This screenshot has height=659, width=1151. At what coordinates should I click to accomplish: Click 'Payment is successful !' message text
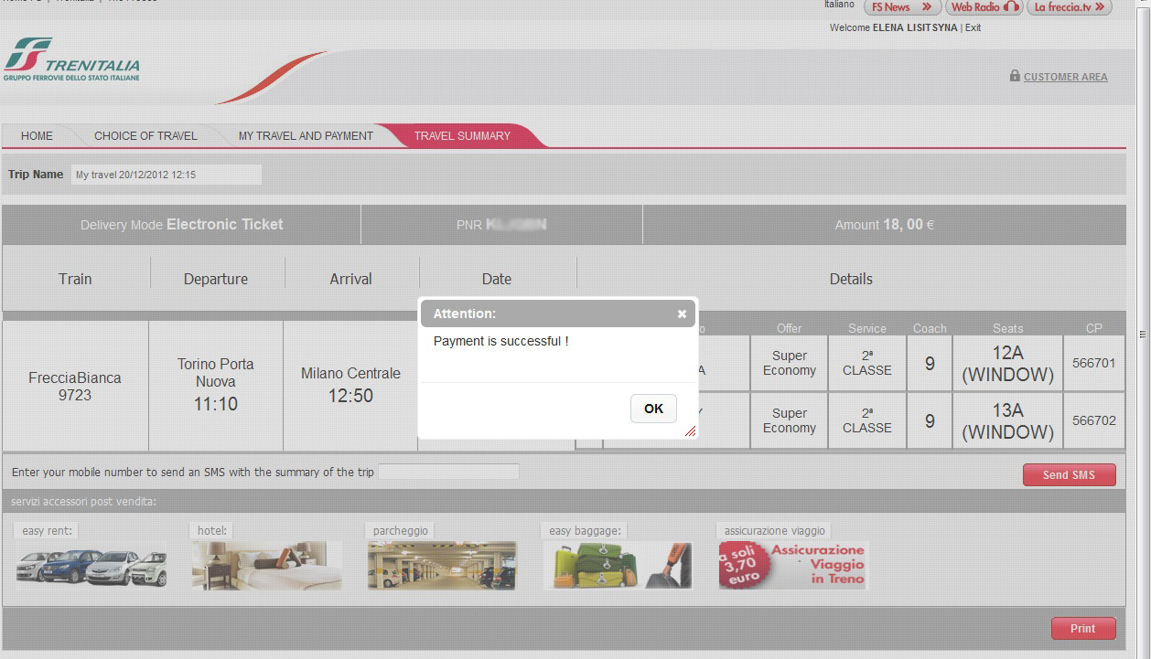pos(501,341)
